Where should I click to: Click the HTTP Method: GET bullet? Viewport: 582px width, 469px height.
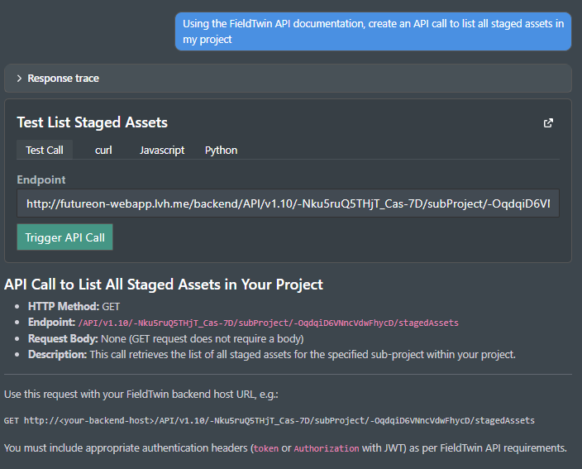74,306
